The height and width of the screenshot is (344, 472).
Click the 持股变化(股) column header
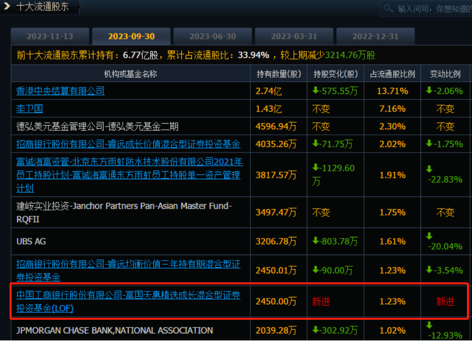point(336,74)
